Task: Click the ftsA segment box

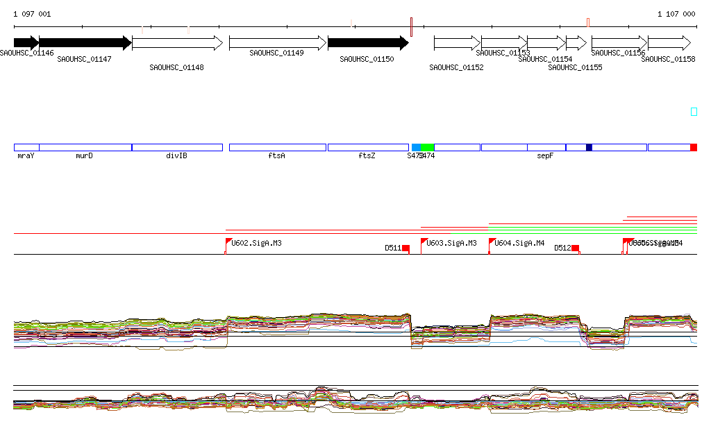Action: tap(277, 147)
